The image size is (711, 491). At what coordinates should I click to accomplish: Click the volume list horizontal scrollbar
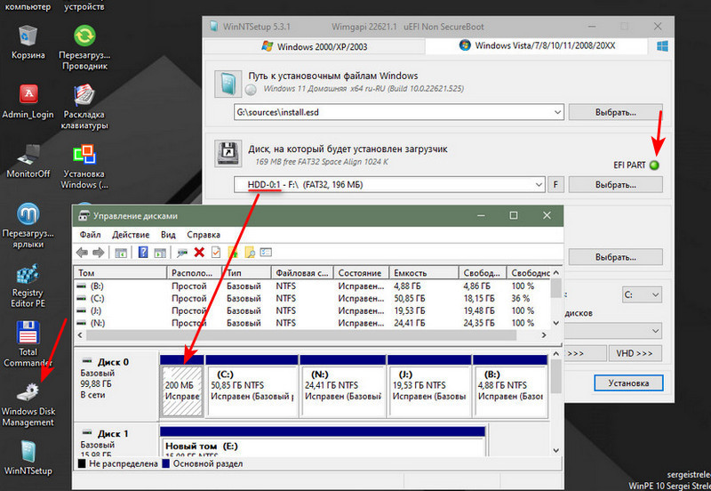pos(301,335)
